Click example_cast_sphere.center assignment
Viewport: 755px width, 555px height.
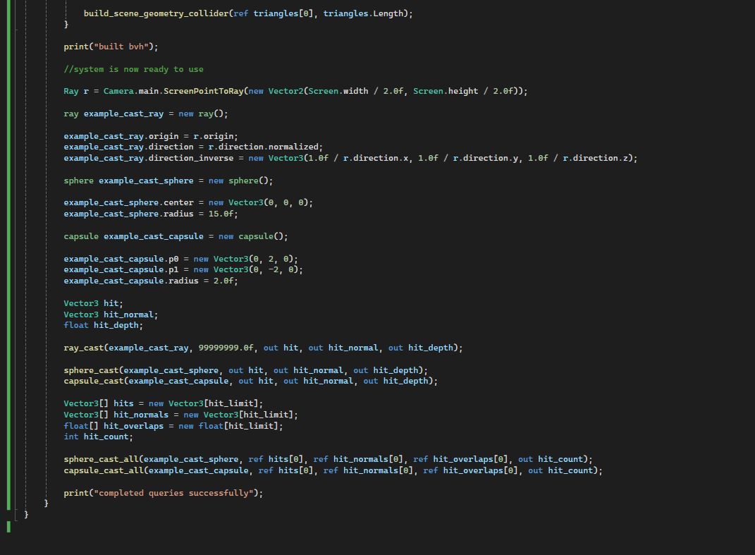(188, 203)
